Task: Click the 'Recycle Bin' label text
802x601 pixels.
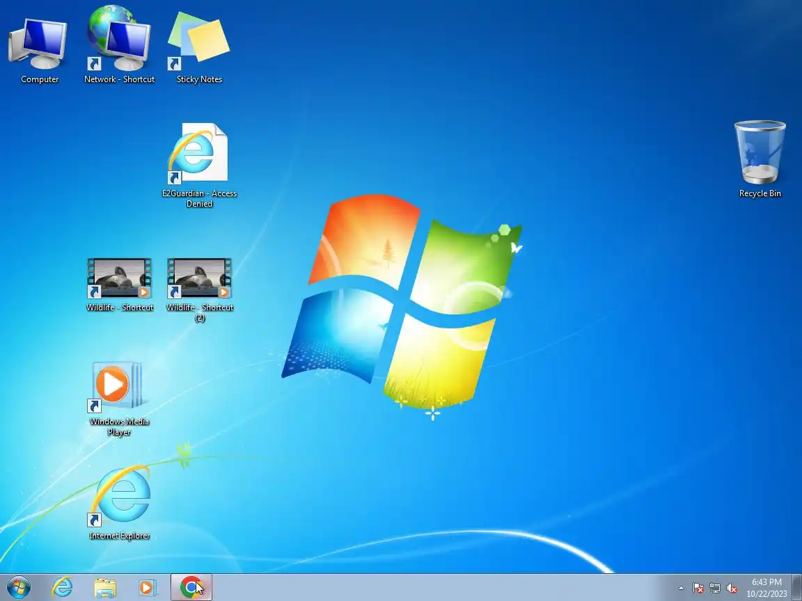Action: pyautogui.click(x=760, y=193)
